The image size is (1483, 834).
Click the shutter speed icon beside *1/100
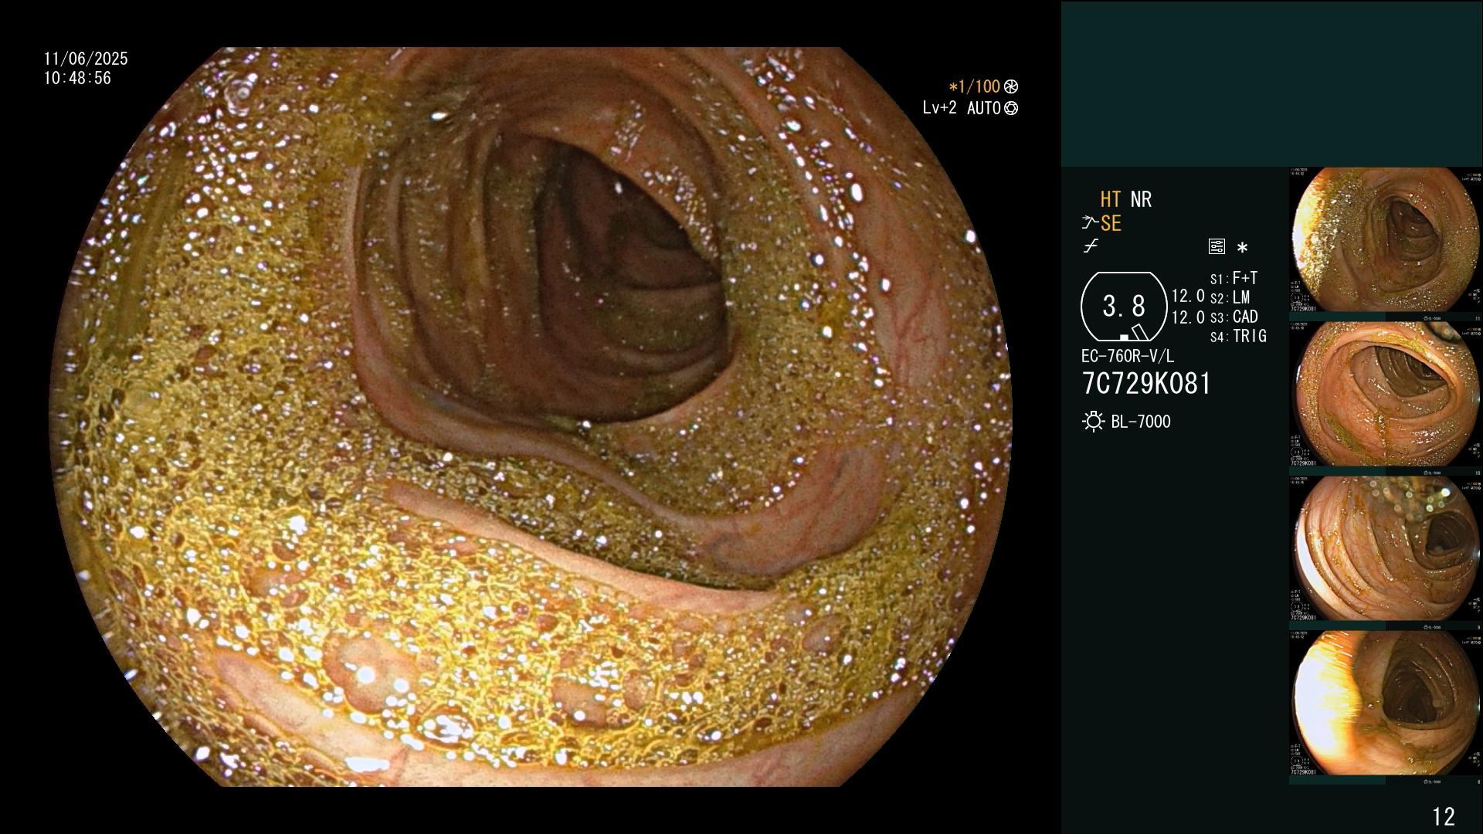point(1011,87)
